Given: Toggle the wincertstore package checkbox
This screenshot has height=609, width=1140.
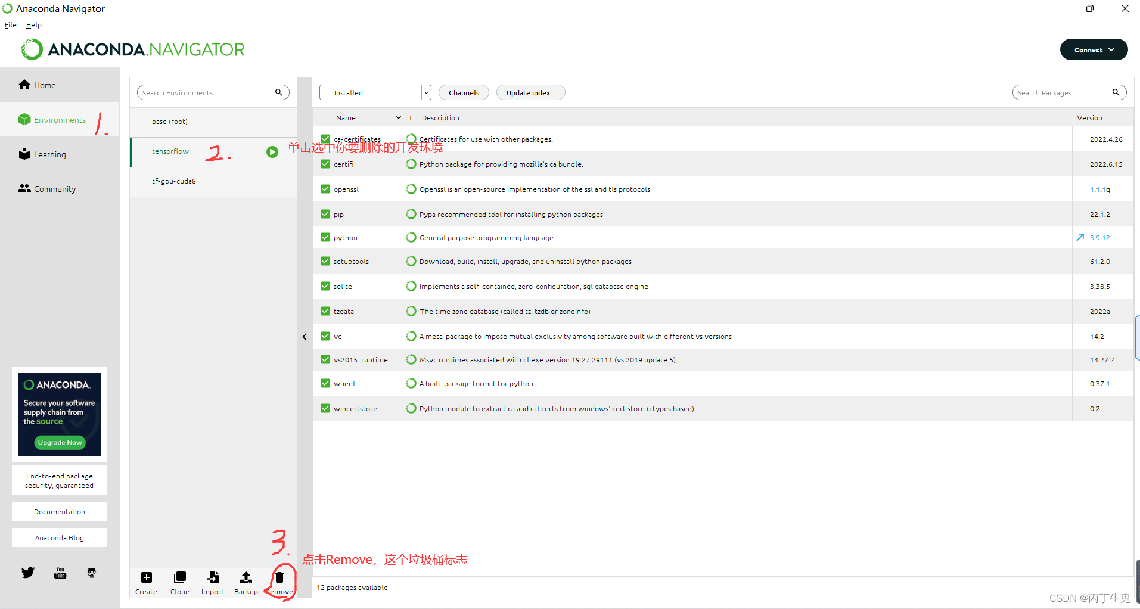Looking at the screenshot, I should click(325, 408).
